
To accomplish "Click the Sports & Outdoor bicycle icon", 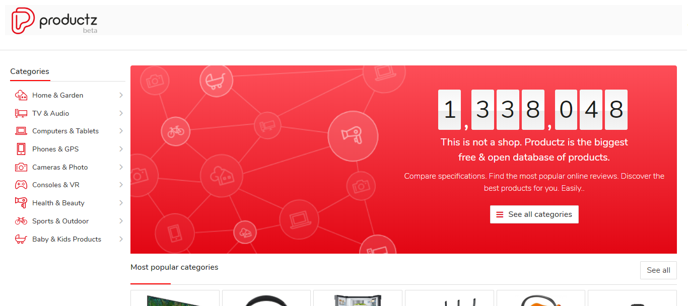I will [21, 221].
